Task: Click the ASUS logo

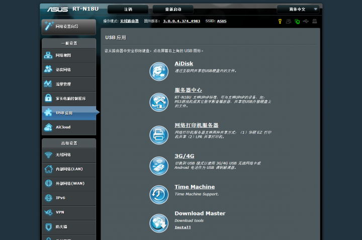Action: coord(57,10)
